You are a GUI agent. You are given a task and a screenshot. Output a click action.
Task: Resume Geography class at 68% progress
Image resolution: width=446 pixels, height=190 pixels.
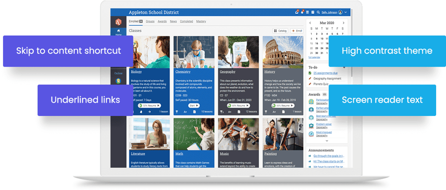(238, 106)
